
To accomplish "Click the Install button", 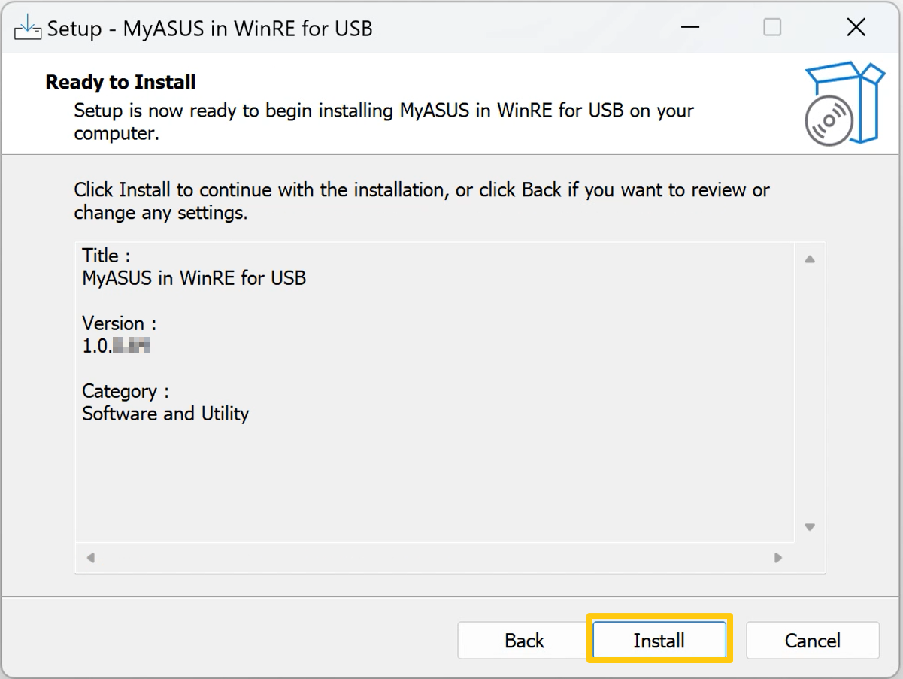I will click(x=659, y=641).
